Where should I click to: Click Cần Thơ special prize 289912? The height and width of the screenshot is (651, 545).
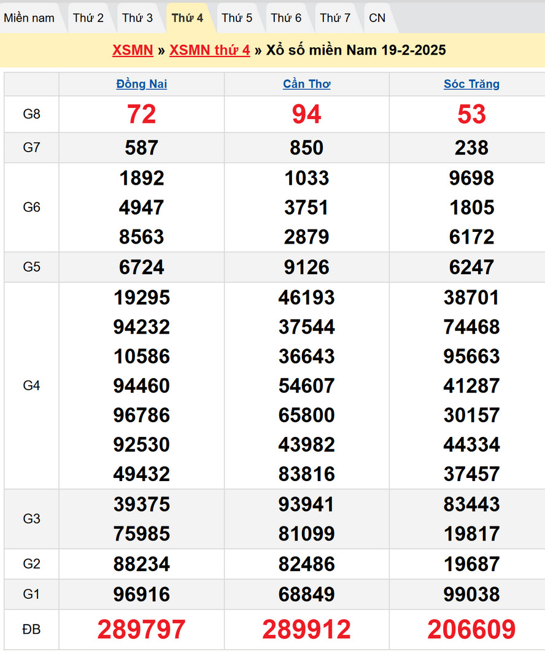click(x=307, y=630)
